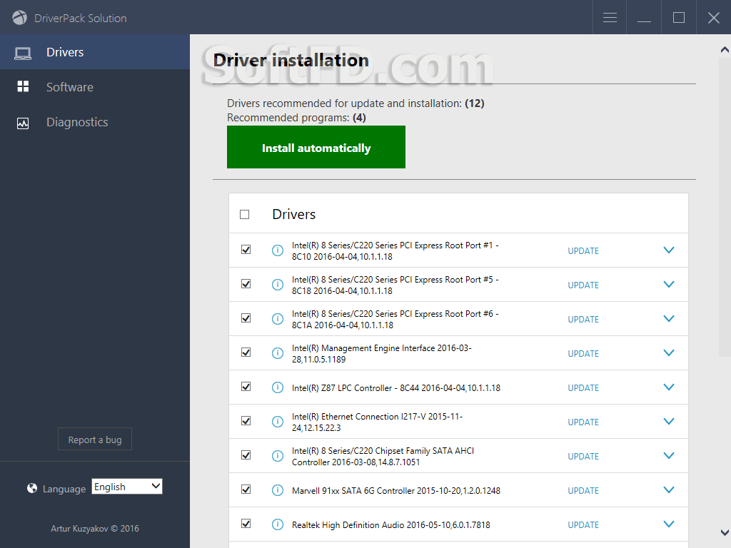Expand details for Root Port #6 row
Image resolution: width=731 pixels, height=548 pixels.
(x=668, y=319)
